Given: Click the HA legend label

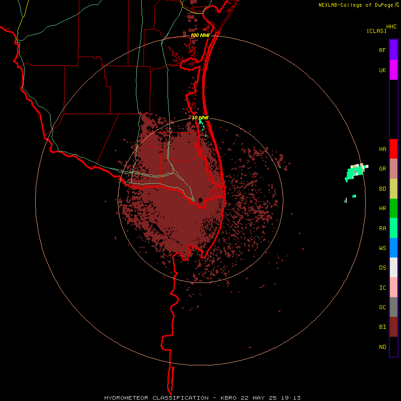Looking at the screenshot, I should coord(382,149).
